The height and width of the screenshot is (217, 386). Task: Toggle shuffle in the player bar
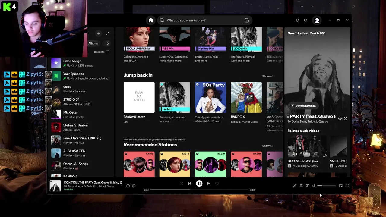point(182,183)
